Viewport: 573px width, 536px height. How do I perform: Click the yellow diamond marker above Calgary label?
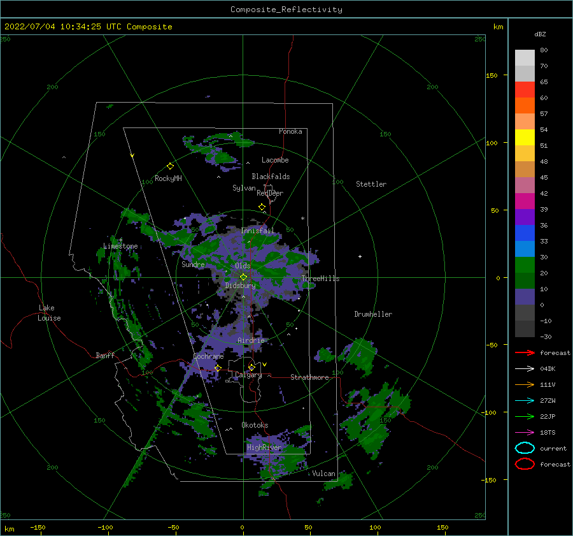coord(251,367)
